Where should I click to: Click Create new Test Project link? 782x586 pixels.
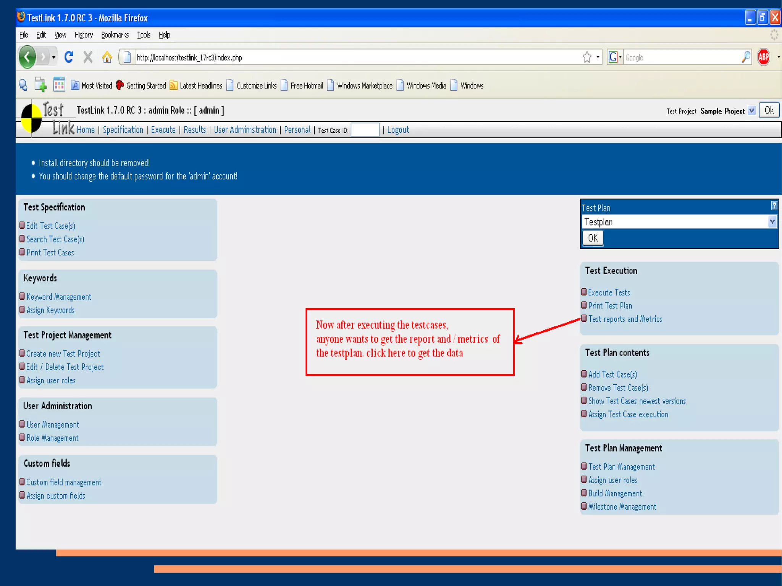pyautogui.click(x=63, y=354)
